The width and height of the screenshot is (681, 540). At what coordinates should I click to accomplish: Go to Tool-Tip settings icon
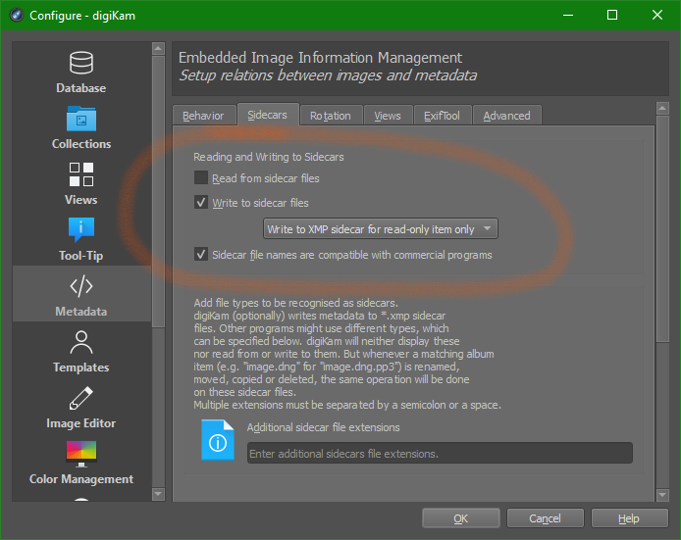81,231
